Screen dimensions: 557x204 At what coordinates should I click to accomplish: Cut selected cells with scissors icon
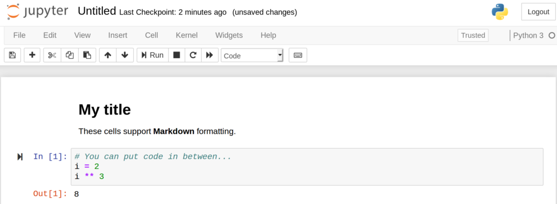(x=52, y=55)
